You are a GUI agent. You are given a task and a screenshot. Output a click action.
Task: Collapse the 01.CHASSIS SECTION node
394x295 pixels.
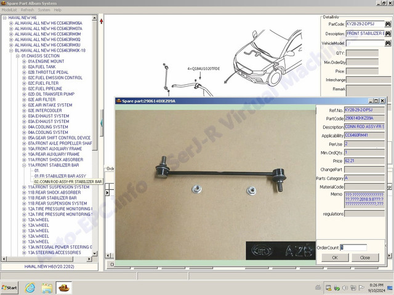(x=18, y=56)
